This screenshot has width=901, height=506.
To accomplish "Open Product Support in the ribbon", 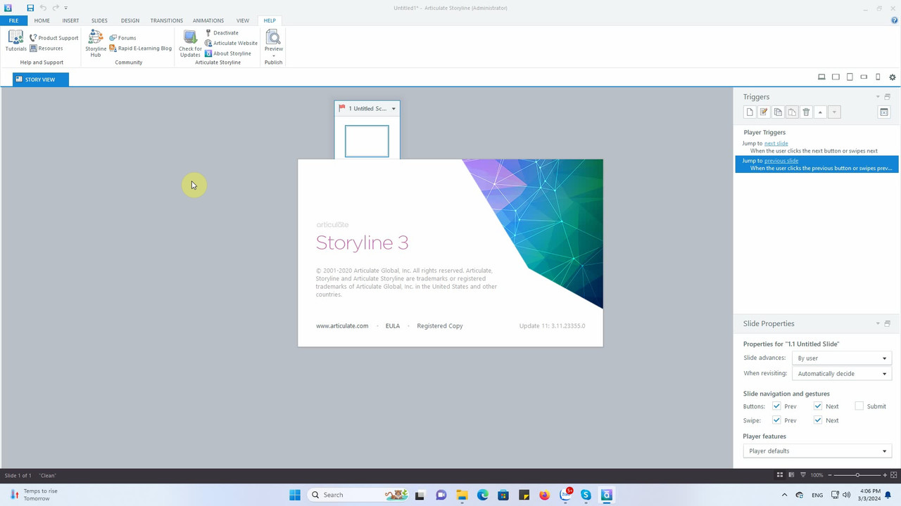I will [x=53, y=38].
